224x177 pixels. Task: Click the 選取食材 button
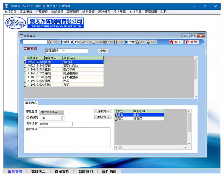pos(103,111)
